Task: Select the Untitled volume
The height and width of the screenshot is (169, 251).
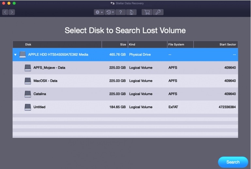Action: coord(125,107)
